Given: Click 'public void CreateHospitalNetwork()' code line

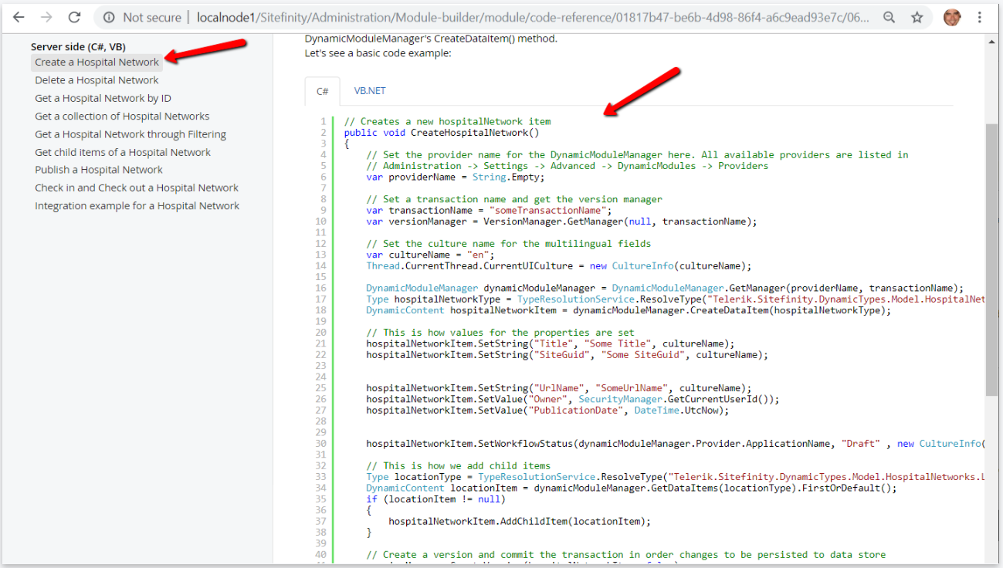Looking at the screenshot, I should coord(442,132).
